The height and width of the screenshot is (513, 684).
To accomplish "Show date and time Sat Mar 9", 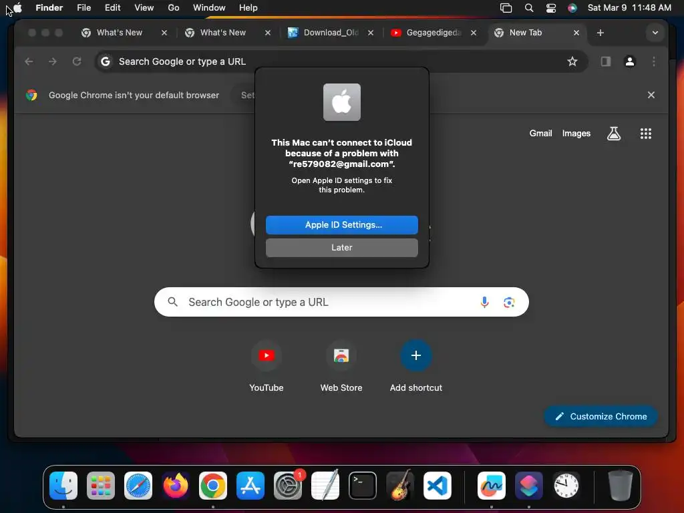I will (x=629, y=7).
